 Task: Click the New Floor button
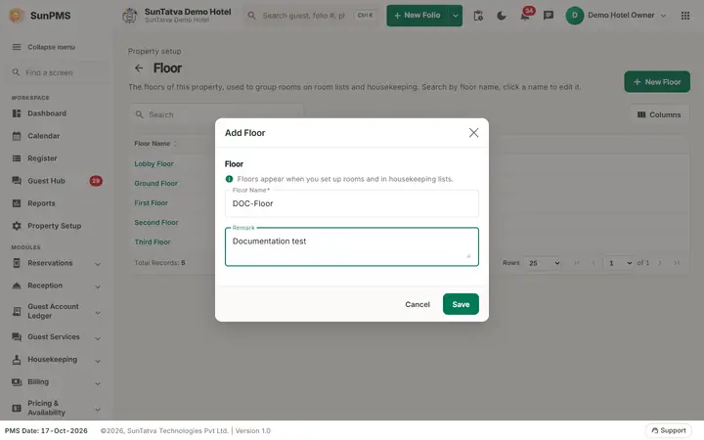657,82
